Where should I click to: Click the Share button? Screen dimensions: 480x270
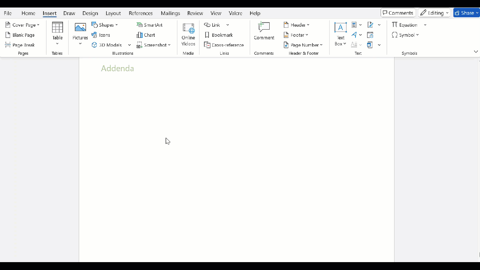click(x=466, y=13)
